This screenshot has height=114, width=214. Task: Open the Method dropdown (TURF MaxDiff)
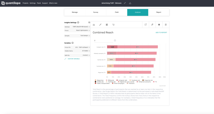(x=81, y=27)
